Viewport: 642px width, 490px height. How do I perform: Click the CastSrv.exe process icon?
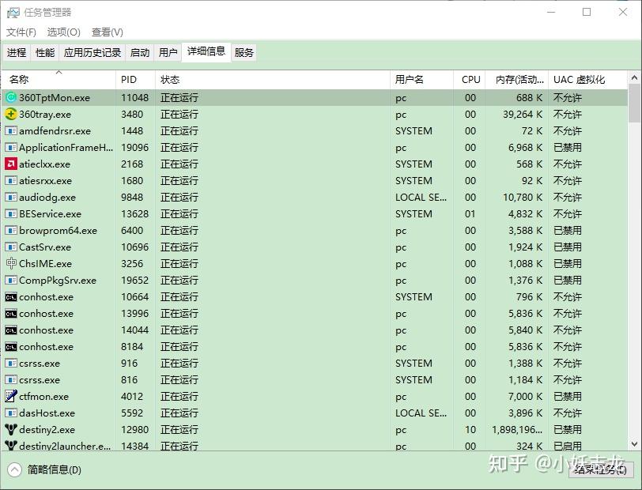point(11,247)
